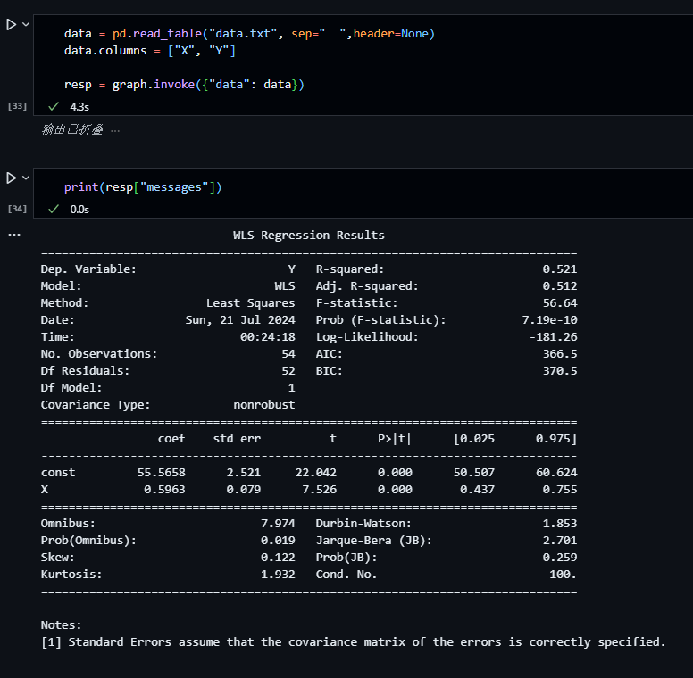Click the const coefficient 55.5658

click(161, 473)
